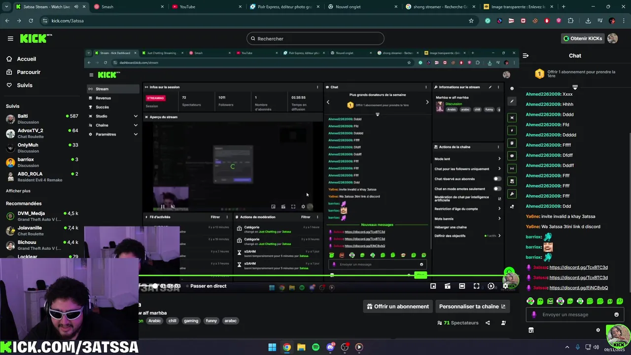
Task: Select Succès in the dashboard sidebar
Action: coord(113,107)
